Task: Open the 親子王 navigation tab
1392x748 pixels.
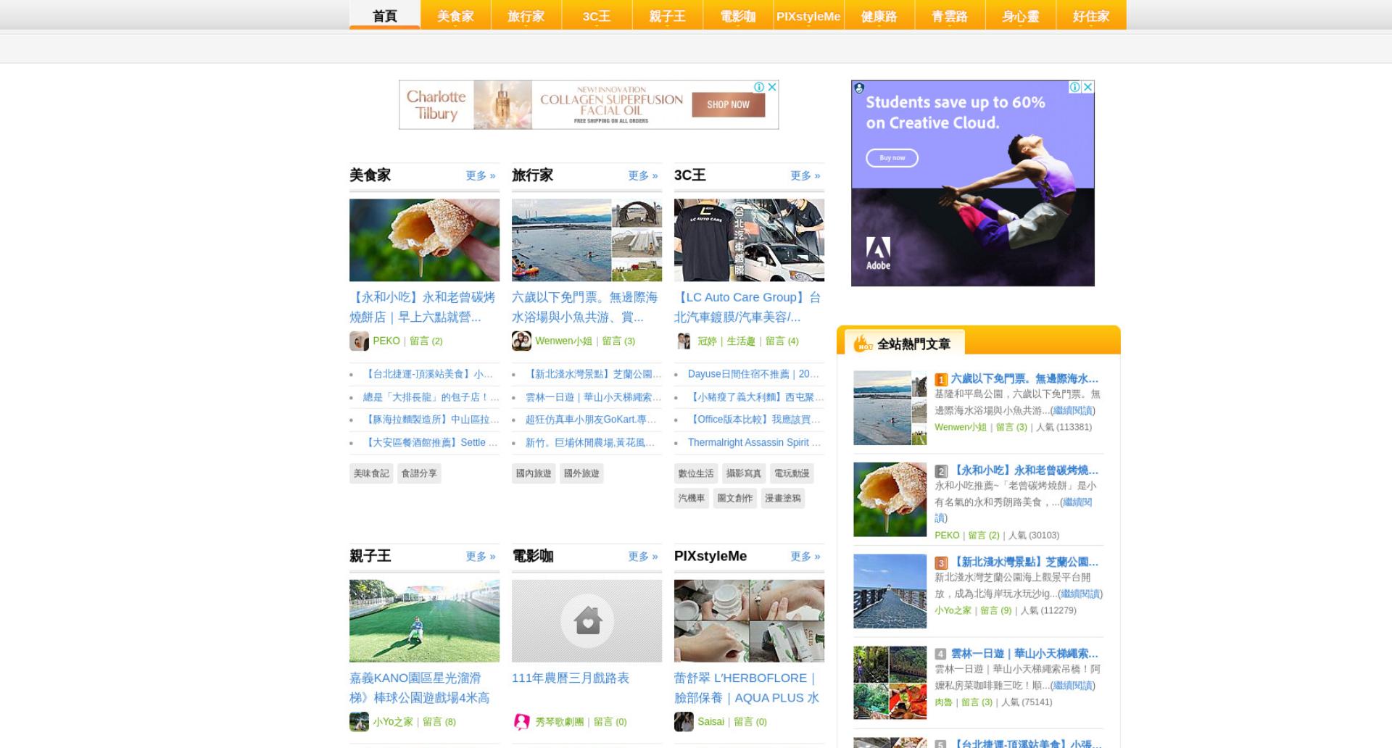Action: [x=667, y=15]
